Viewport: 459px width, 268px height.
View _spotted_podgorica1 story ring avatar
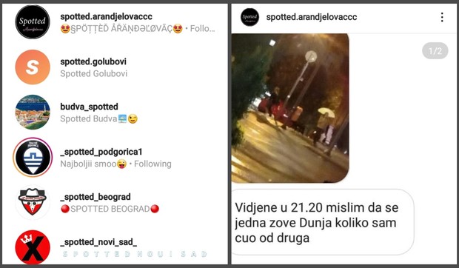[x=33, y=158]
